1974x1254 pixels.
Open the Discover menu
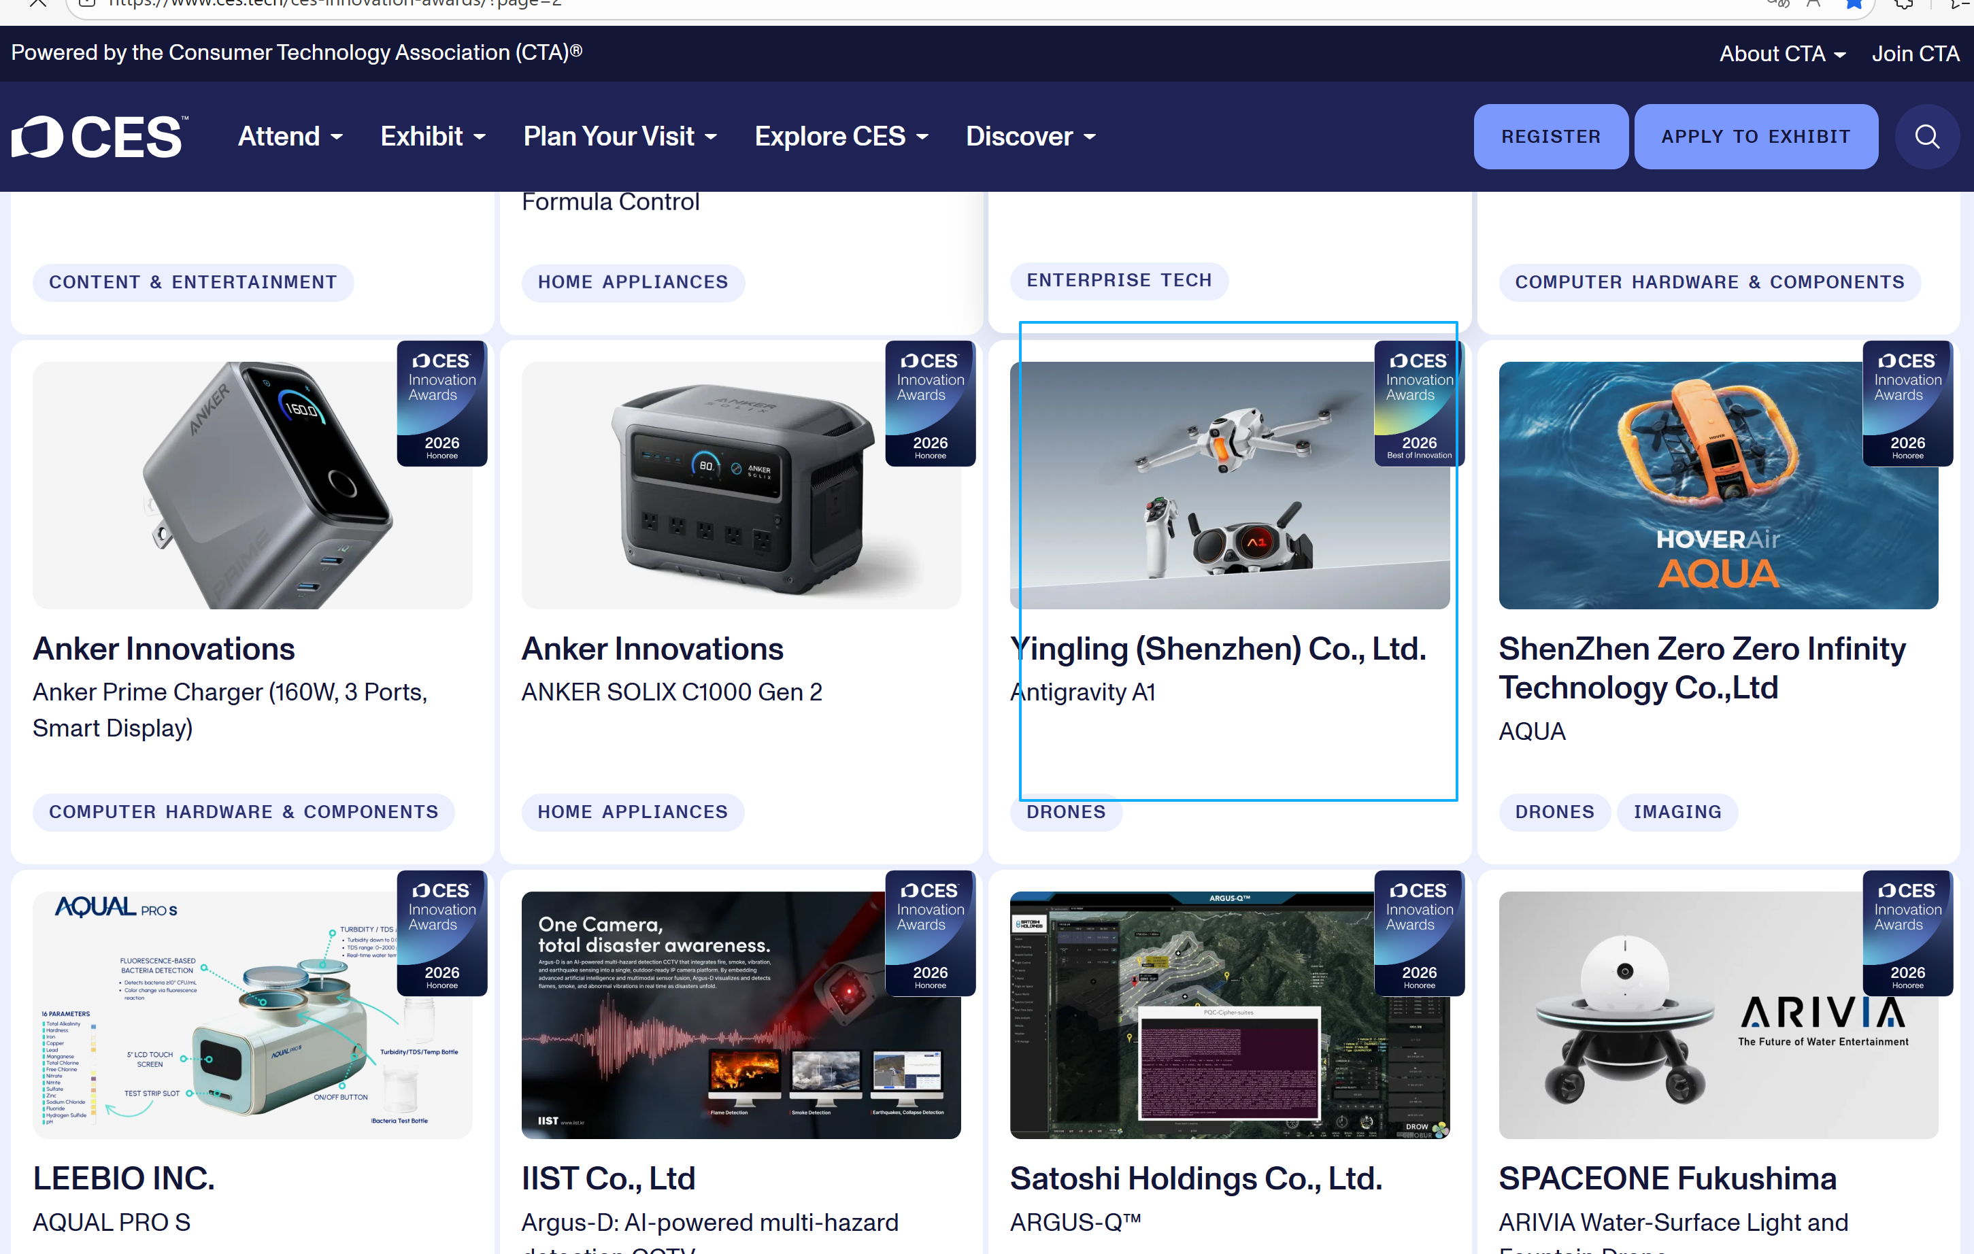point(1031,137)
